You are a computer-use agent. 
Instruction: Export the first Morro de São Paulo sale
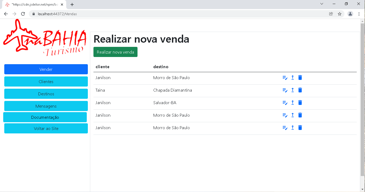click(x=292, y=77)
